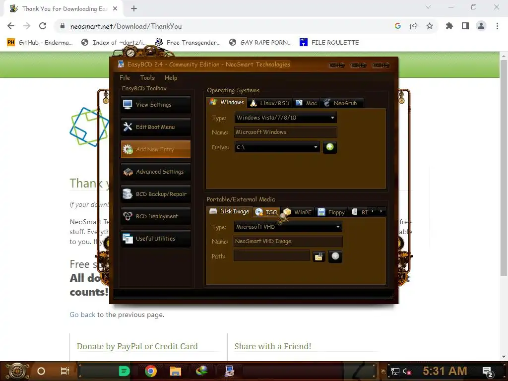Screen dimensions: 508x381
Task: Switch to the Mac tab
Action: tap(306, 103)
